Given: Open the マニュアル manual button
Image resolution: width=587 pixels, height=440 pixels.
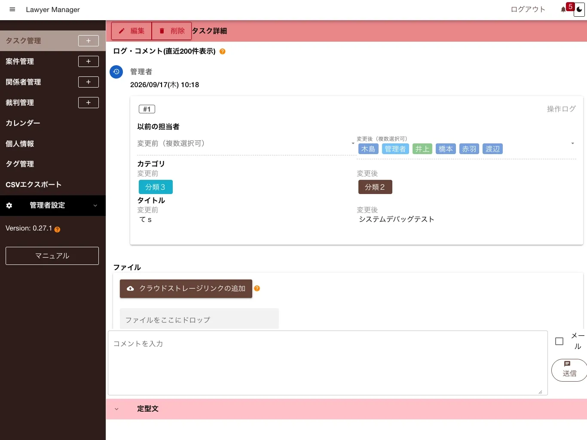Looking at the screenshot, I should click(x=52, y=256).
